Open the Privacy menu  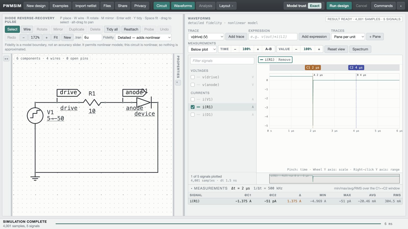tap(140, 6)
